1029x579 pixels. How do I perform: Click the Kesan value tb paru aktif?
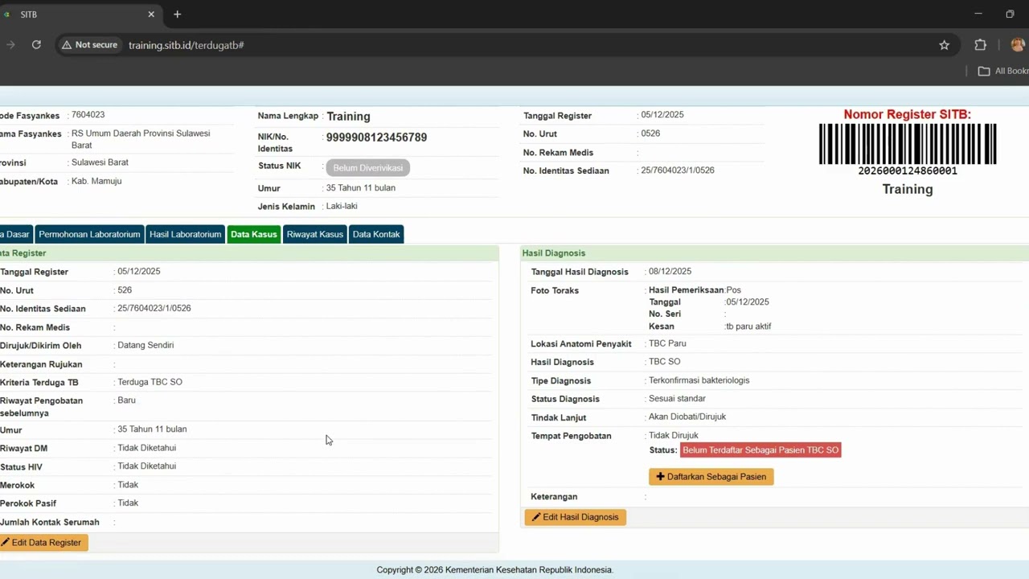[x=749, y=326]
